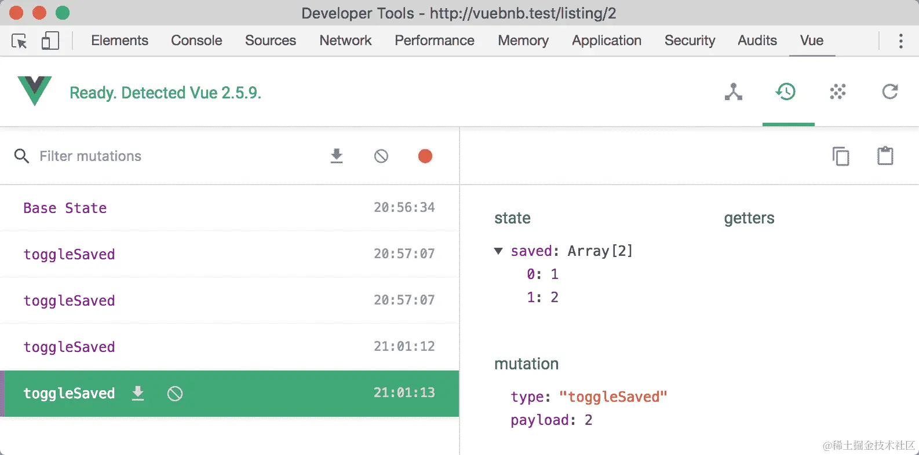919x455 pixels.
Task: Toggle the device toolbar icon
Action: point(50,41)
